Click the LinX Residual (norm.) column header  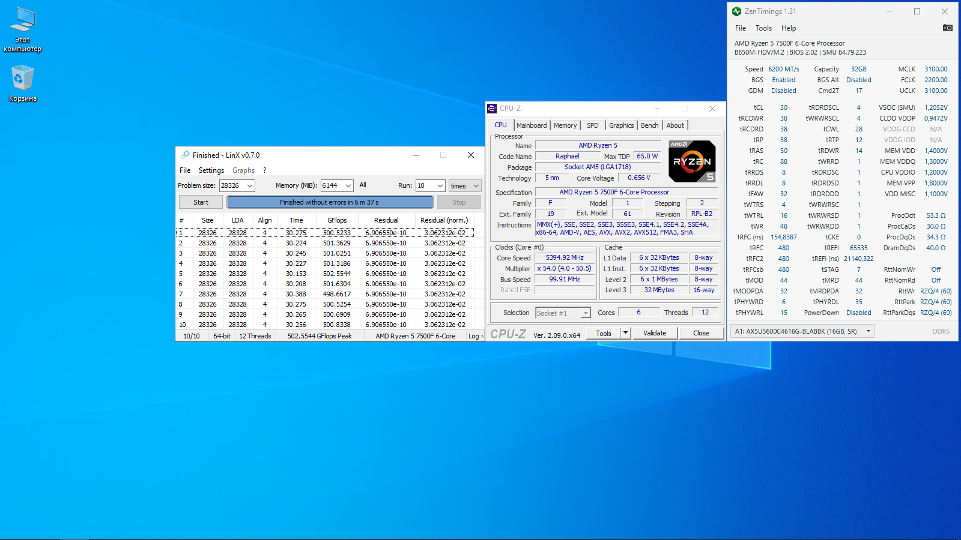[x=444, y=220]
